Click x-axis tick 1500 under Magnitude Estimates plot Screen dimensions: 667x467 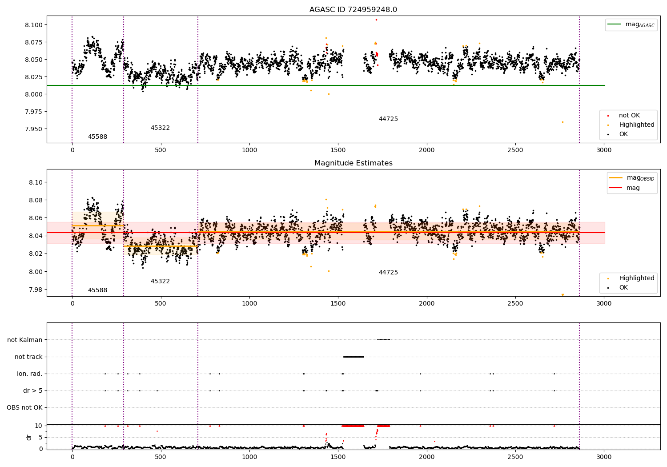[338, 303]
